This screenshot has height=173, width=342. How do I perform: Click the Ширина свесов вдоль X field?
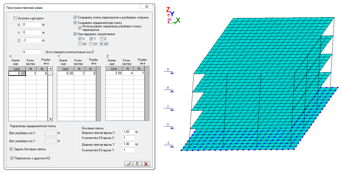tap(128, 132)
